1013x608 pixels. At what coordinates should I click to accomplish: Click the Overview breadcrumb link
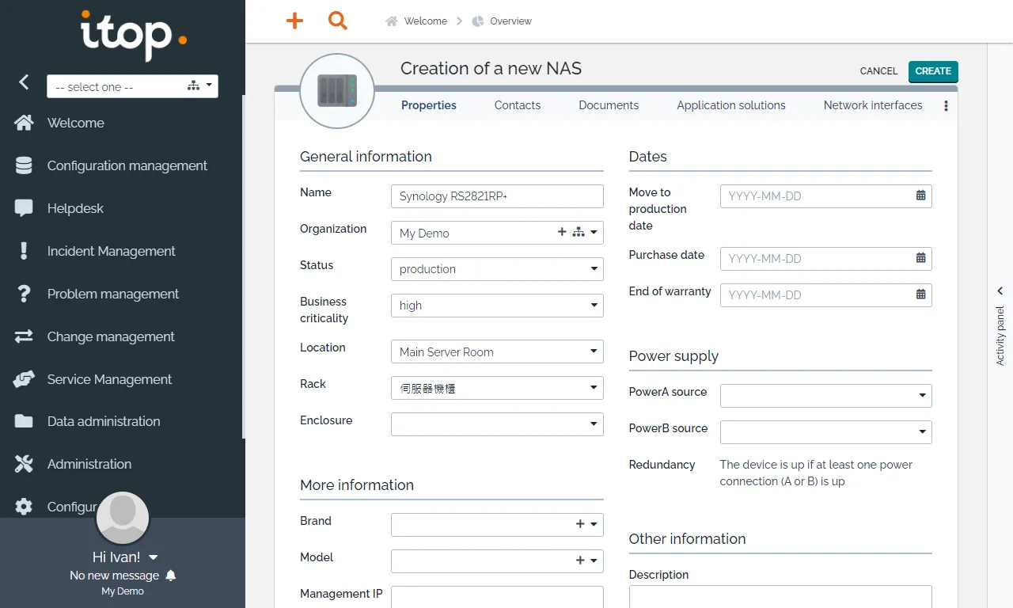[510, 21]
